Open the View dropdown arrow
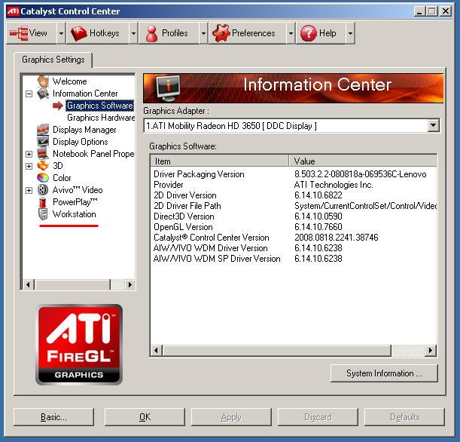Viewport: 460px width, 442px height. (x=61, y=33)
